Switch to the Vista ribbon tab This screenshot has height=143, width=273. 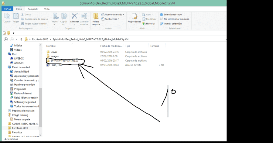47,9
